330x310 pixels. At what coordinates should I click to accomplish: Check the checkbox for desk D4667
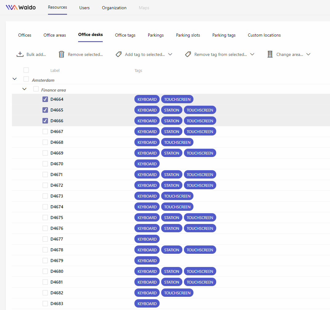tap(45, 131)
